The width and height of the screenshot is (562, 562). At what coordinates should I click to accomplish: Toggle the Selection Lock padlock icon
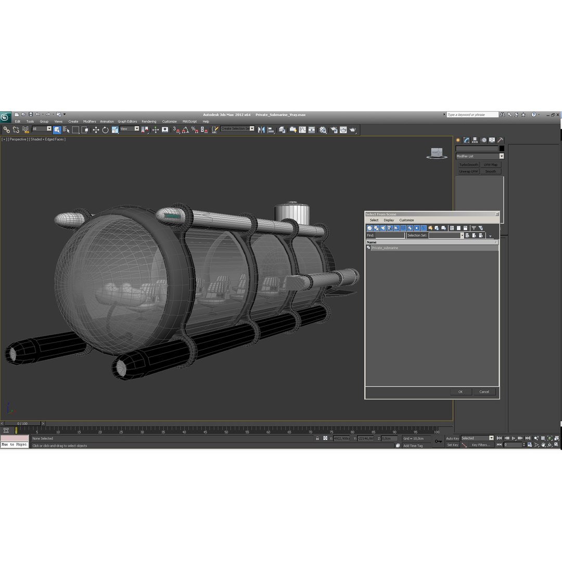tap(317, 438)
